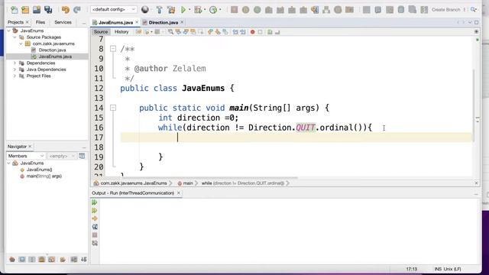Collapse the Javadoc comment fold at line 8
This screenshot has height=275, width=489.
tap(113, 49)
